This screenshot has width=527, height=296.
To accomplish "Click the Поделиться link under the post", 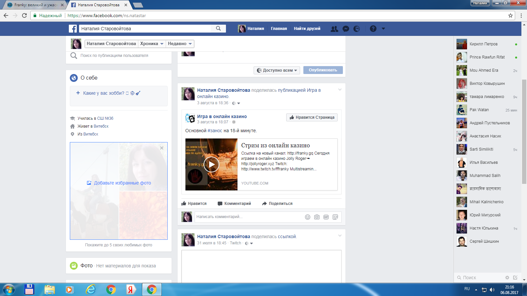I will point(277,204).
